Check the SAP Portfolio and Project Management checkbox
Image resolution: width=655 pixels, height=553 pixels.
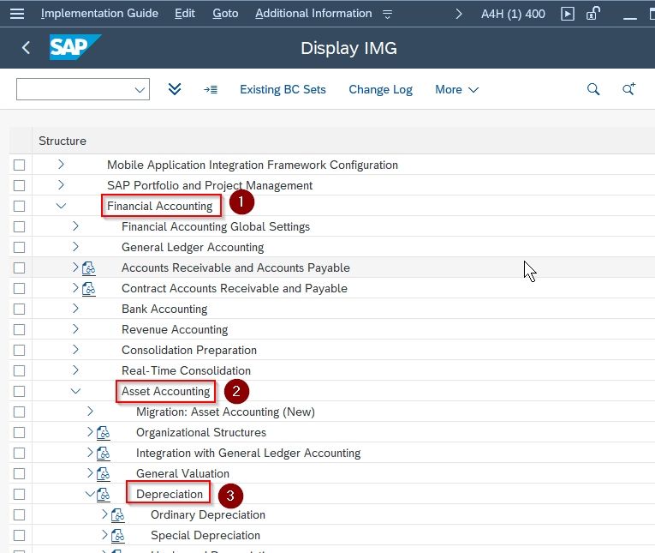pyautogui.click(x=19, y=185)
